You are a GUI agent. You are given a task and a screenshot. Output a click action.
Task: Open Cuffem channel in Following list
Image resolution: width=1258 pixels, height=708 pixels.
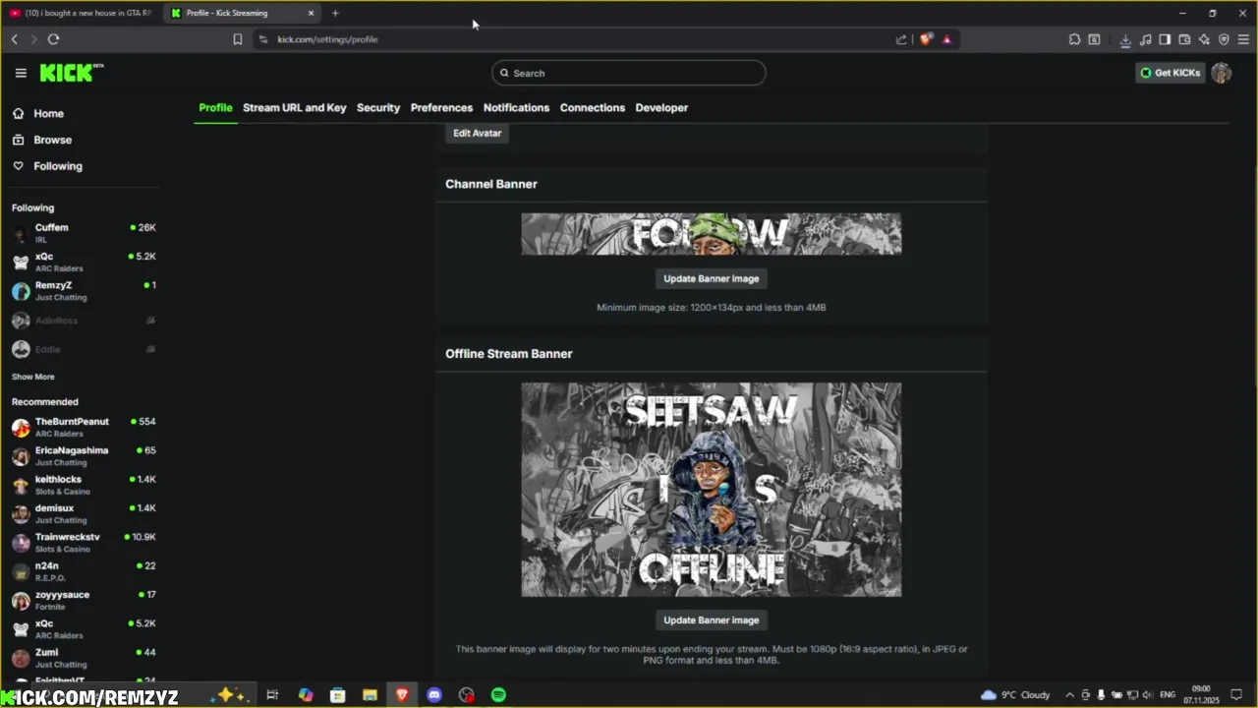coord(84,233)
